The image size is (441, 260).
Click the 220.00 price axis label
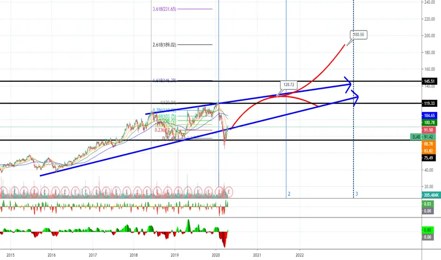430,19
